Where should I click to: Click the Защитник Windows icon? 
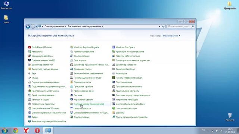tap(114, 69)
